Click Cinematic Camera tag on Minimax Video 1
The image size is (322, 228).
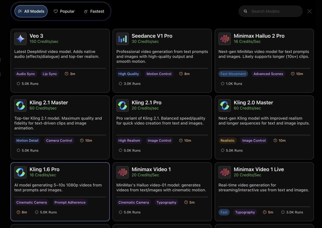click(134, 202)
